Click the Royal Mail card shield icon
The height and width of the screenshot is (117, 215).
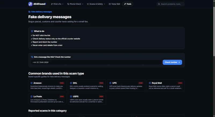point(150,83)
